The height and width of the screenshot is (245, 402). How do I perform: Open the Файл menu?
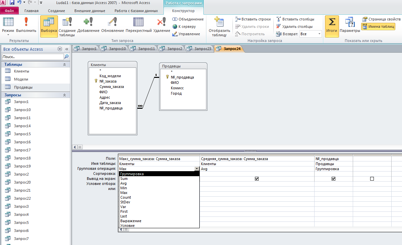pos(9,11)
